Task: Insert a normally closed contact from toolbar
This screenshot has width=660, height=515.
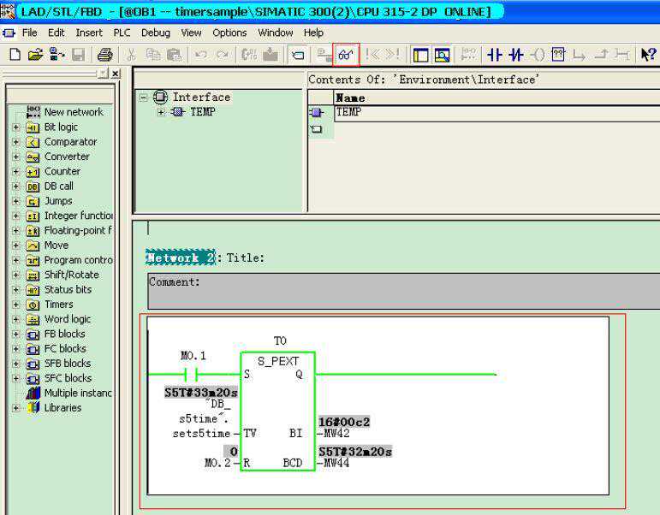Action: pos(516,55)
